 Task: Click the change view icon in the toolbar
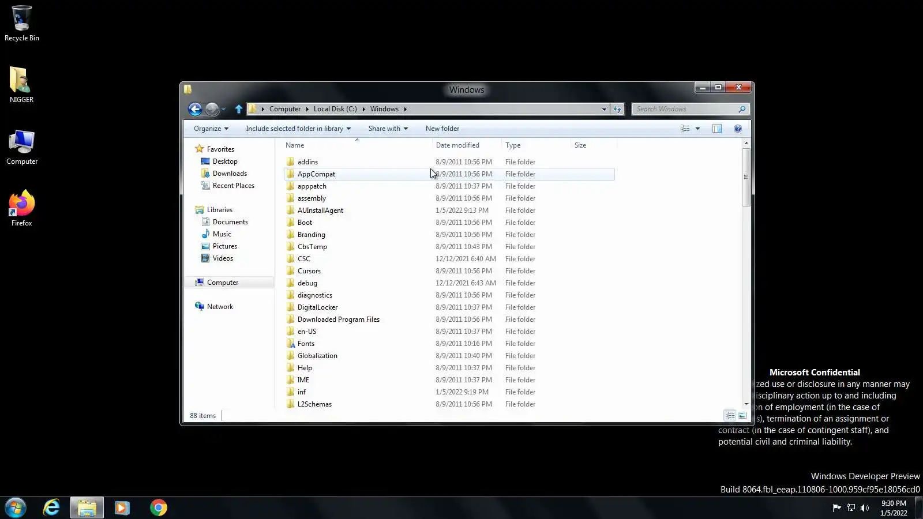(685, 129)
